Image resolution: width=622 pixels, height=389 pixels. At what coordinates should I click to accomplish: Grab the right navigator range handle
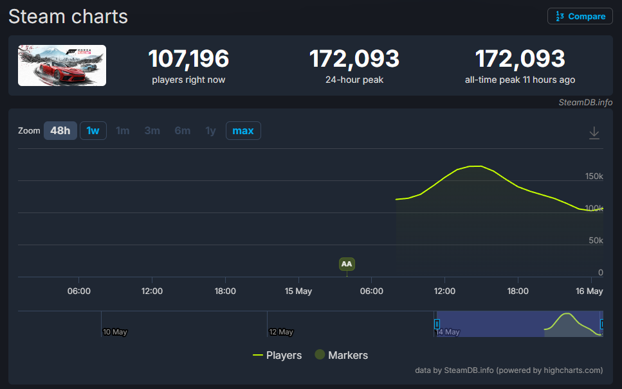[602, 324]
